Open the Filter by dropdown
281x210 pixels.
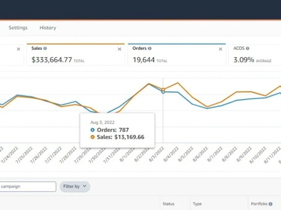coord(75,186)
